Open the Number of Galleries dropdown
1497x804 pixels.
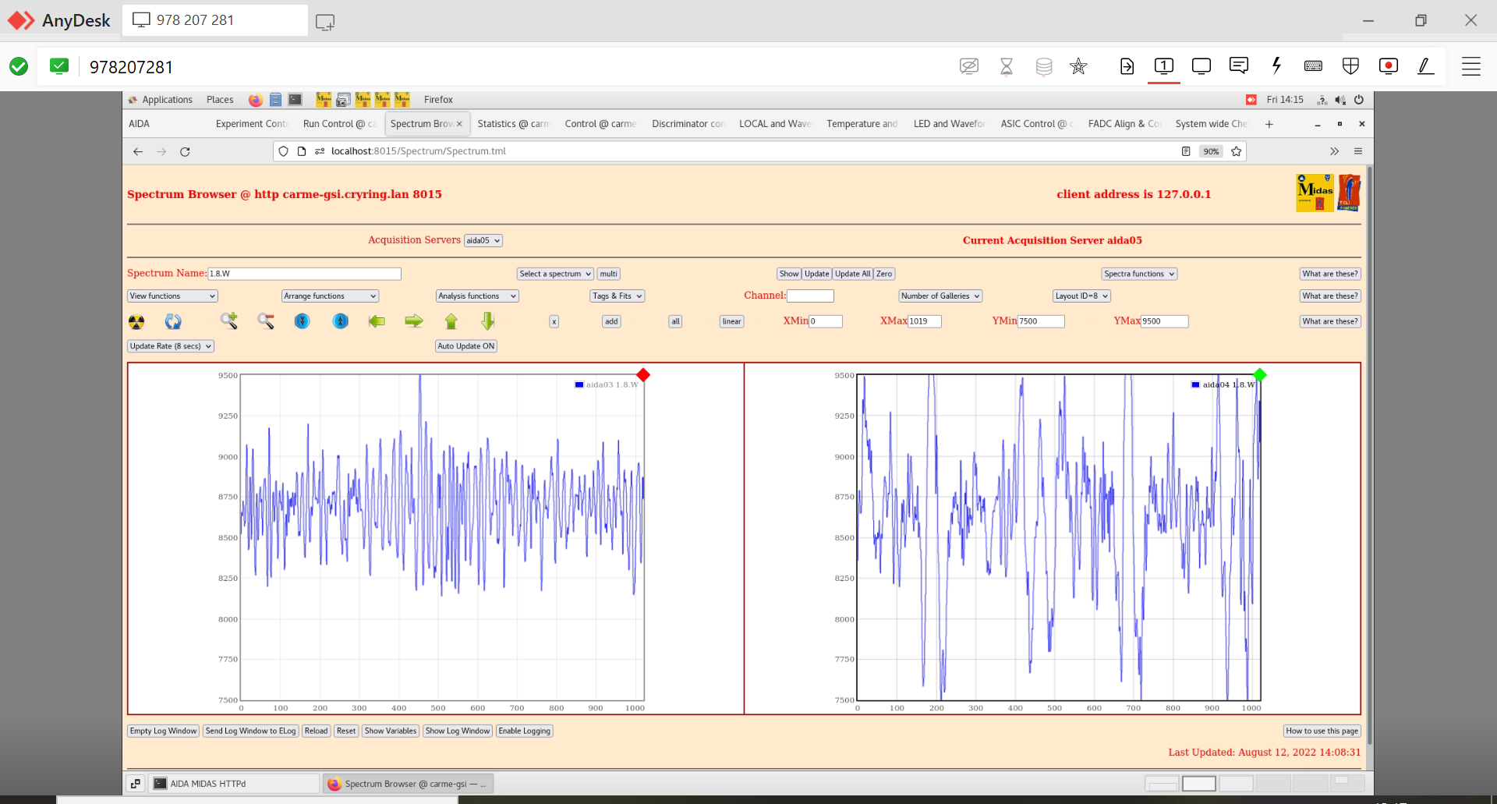[940, 296]
